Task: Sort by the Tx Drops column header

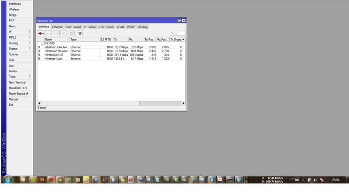Action: click(176, 39)
